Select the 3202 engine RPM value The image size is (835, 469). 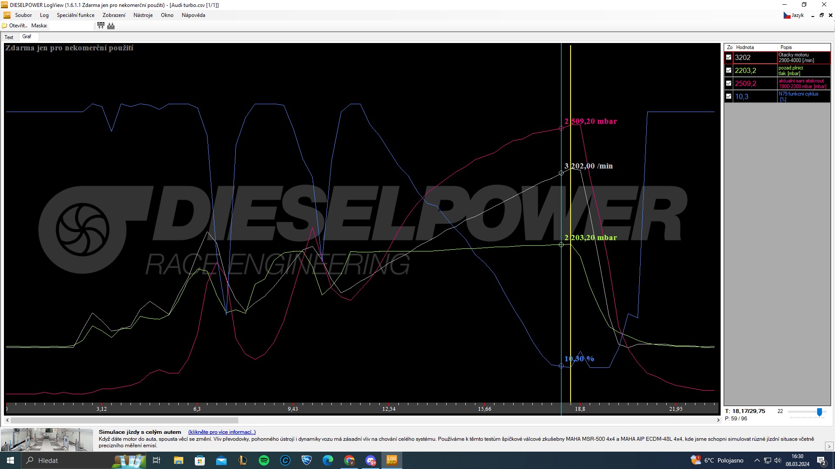(755, 57)
